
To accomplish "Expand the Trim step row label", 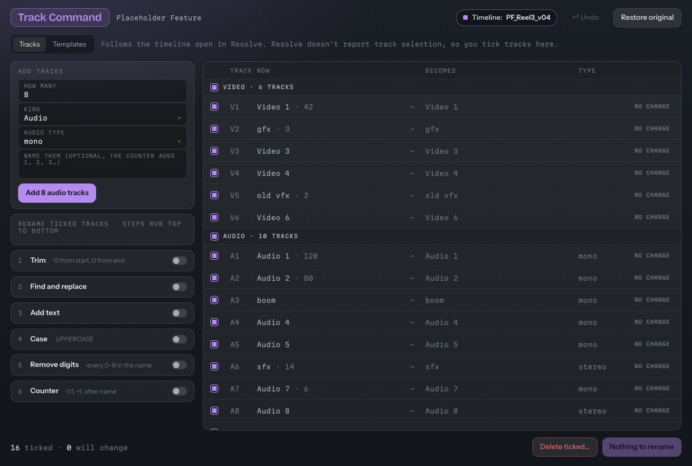I will pyautogui.click(x=38, y=260).
